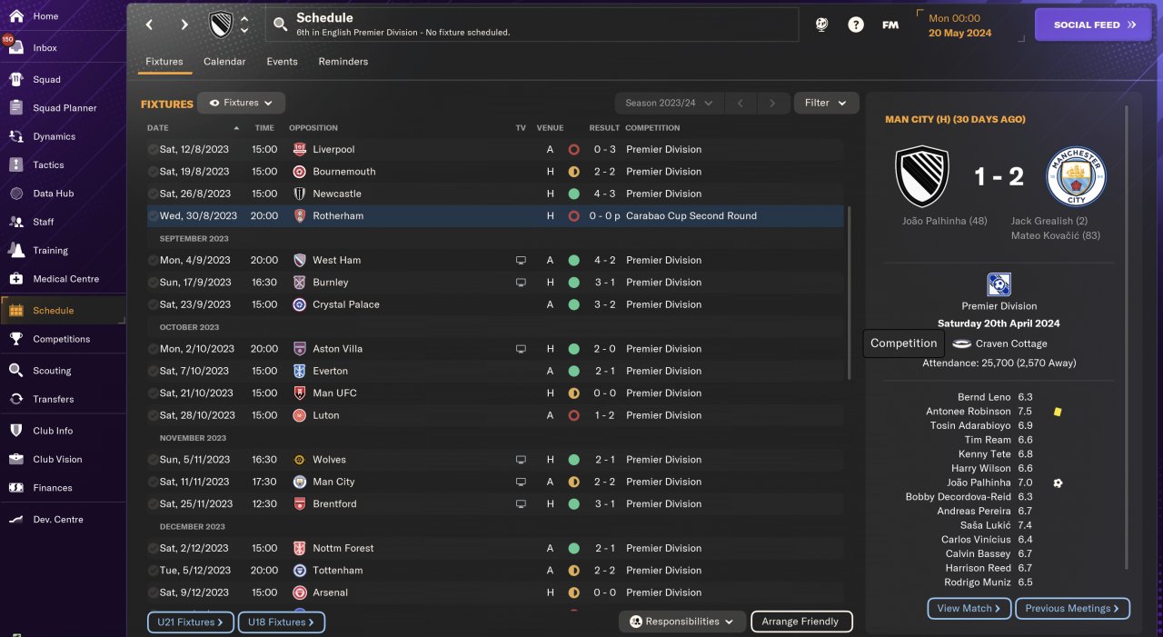Open the Filter dropdown
The height and width of the screenshot is (637, 1163).
tap(826, 103)
